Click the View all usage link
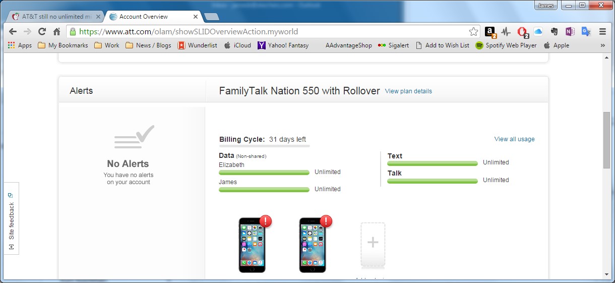Viewport: 615px width, 283px height. point(514,139)
